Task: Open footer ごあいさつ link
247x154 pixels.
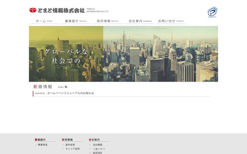Action: coord(99,149)
